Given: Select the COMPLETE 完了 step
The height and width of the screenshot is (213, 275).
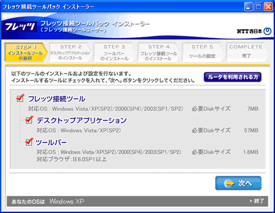Looking at the screenshot, I should [247, 52].
